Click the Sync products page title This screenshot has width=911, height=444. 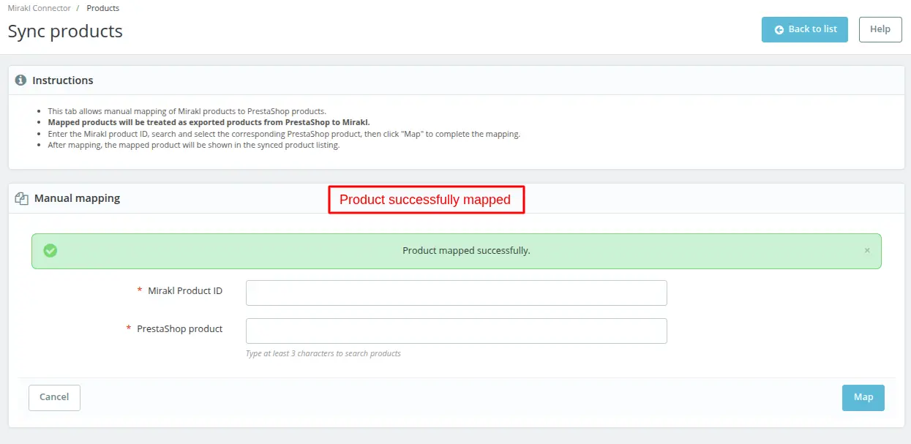(64, 31)
